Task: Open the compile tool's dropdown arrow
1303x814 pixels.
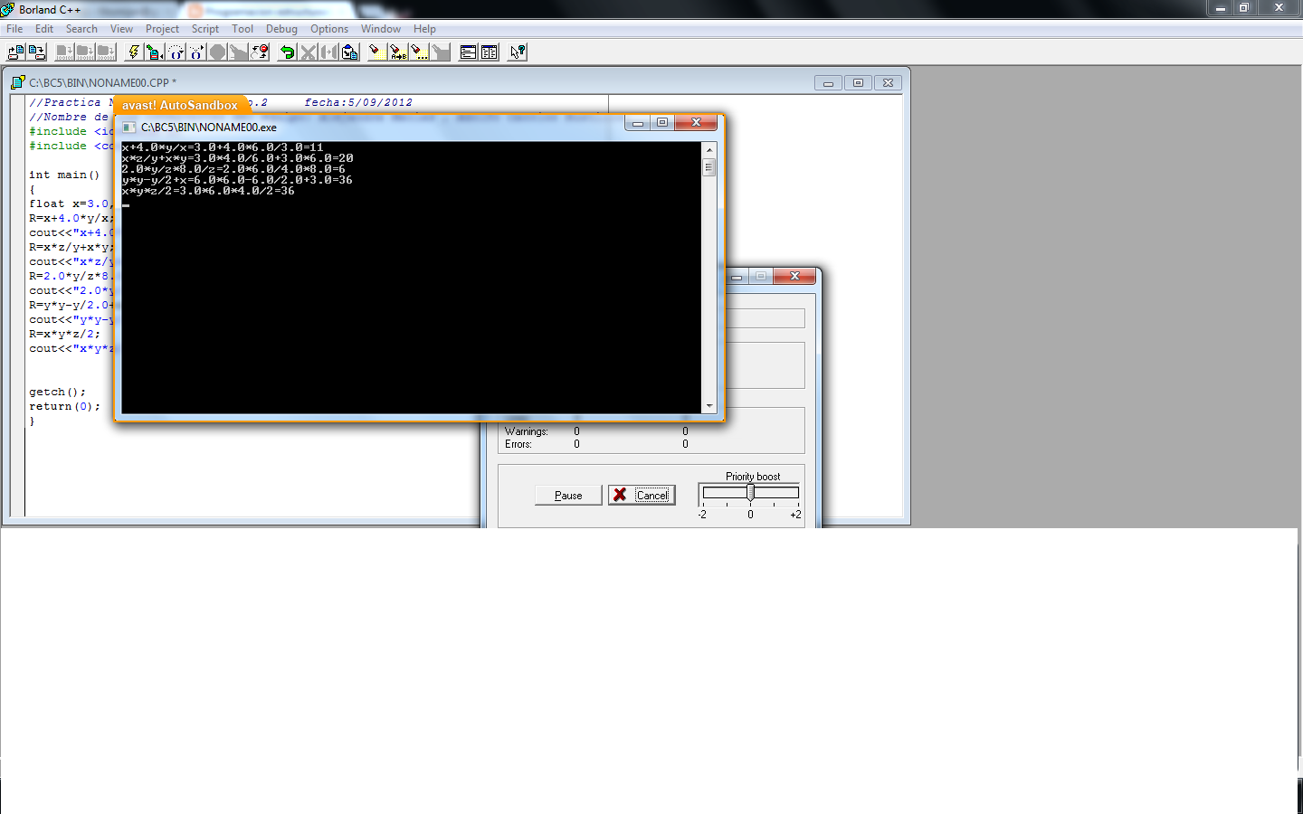Action: (160, 54)
